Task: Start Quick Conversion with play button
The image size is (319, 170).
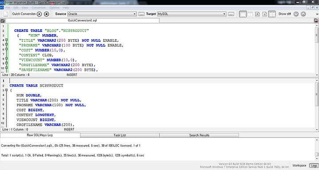Action: 39,14
